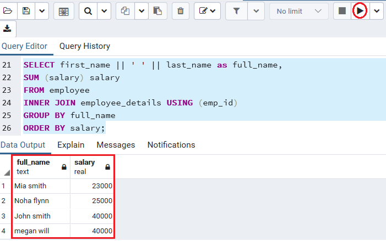Place cursor on INNER JOIN line
This screenshot has height=241, width=386.
click(131, 103)
